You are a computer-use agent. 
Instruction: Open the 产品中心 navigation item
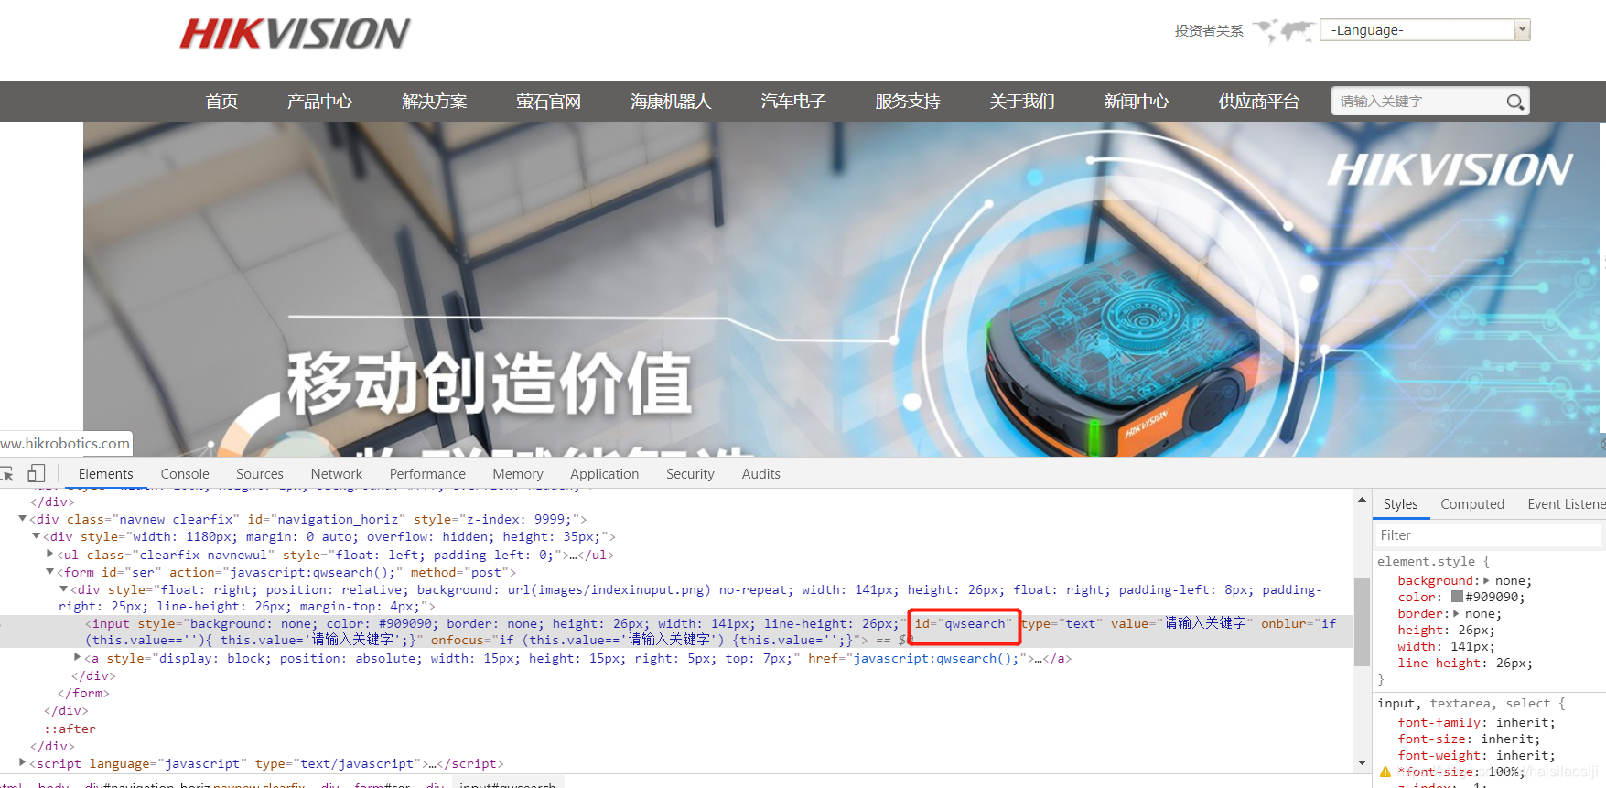point(319,102)
